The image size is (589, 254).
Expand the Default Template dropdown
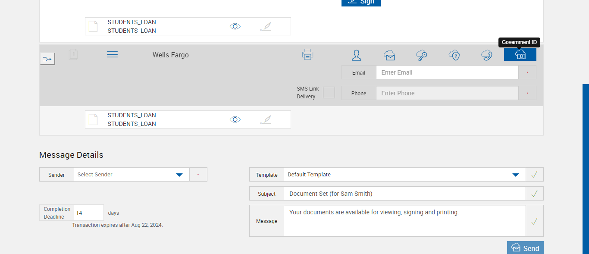click(405, 174)
